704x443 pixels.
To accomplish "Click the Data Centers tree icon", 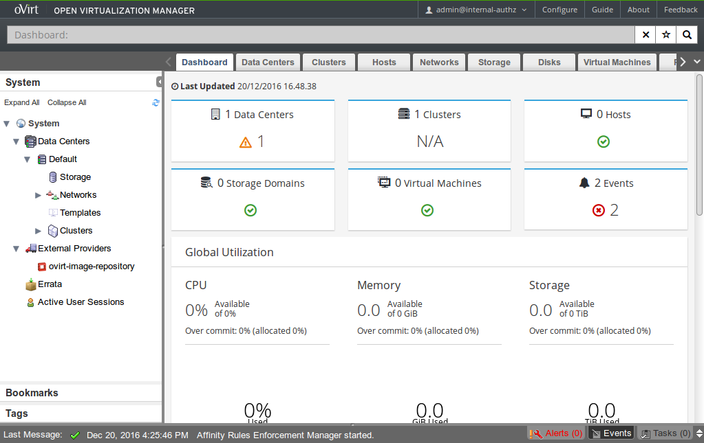I will [x=30, y=141].
